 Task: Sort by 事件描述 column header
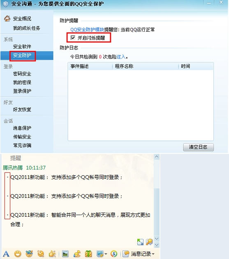[90, 66]
